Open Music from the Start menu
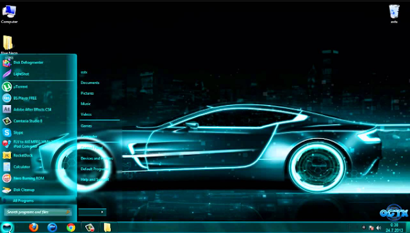This screenshot has height=233, width=410. tap(85, 104)
